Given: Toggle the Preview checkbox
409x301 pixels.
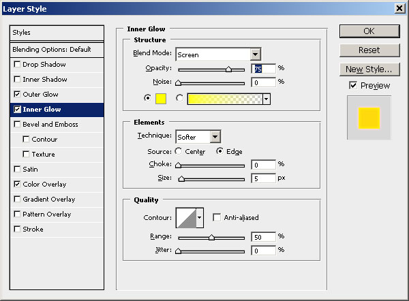Looking at the screenshot, I should 353,85.
